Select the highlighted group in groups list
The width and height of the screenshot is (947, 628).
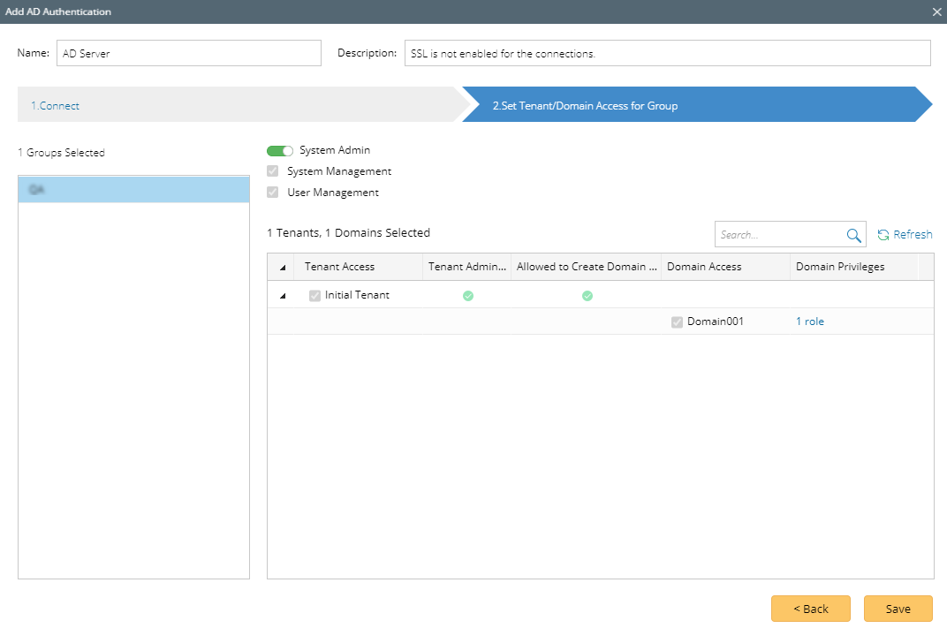click(133, 190)
